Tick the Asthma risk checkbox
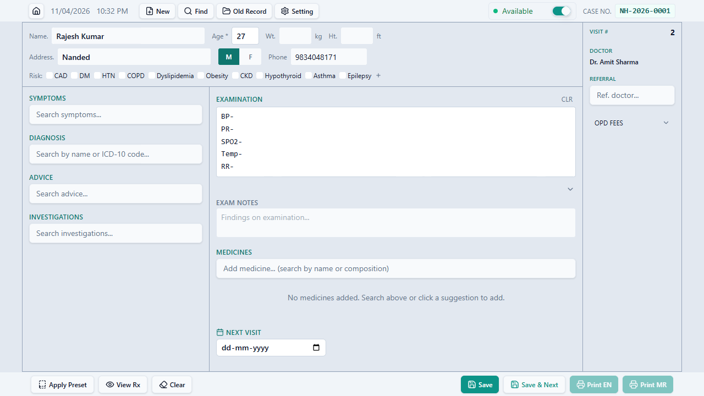The height and width of the screenshot is (396, 704). click(309, 76)
